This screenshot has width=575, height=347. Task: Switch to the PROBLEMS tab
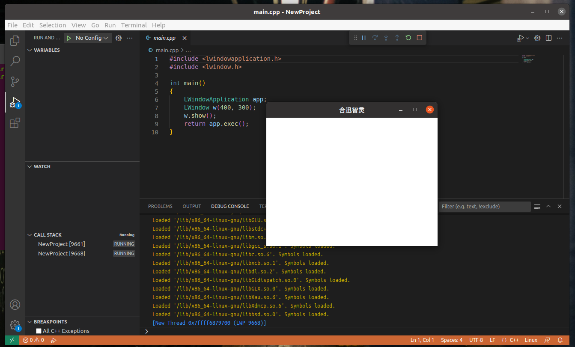[160, 206]
